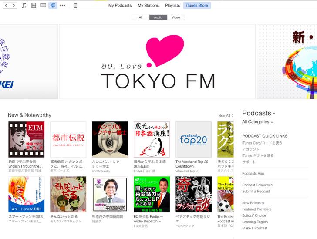Viewport: 317px width, 239px height.
Task: Open iTunes Card/コードを使う link
Action: [x=262, y=143]
